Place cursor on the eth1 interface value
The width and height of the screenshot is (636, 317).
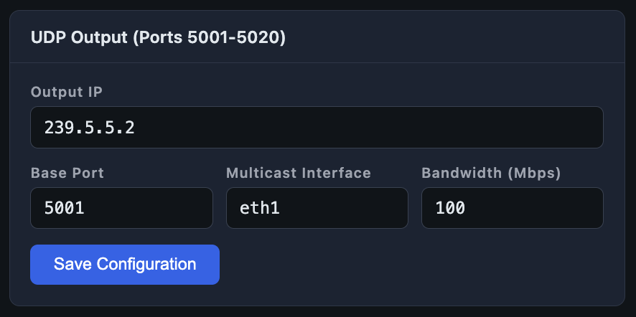260,209
